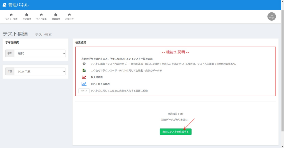This screenshot has height=148, width=284.
Task: Click the book icon beside 管理パネル
Action: (x=4, y=5)
